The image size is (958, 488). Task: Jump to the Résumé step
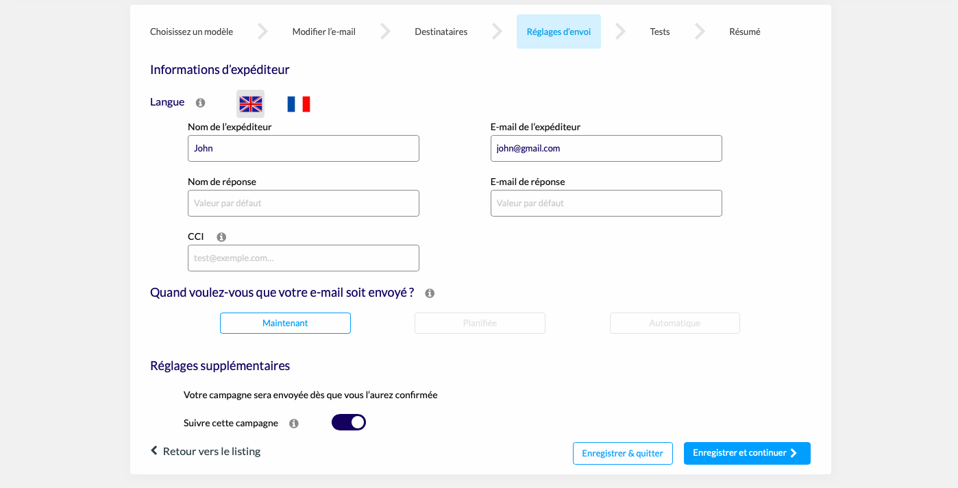click(745, 32)
